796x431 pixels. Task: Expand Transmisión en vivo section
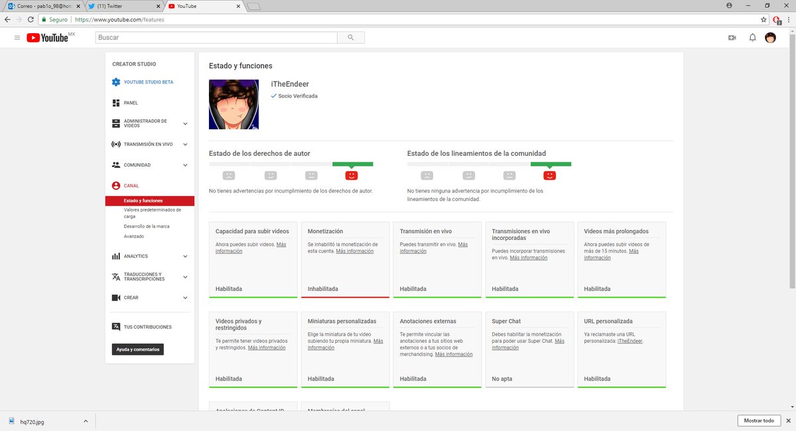coord(185,144)
